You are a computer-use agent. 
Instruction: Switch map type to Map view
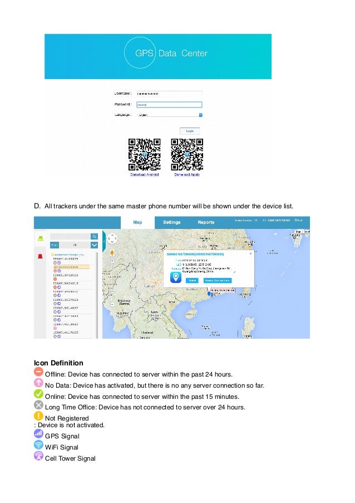click(x=298, y=232)
